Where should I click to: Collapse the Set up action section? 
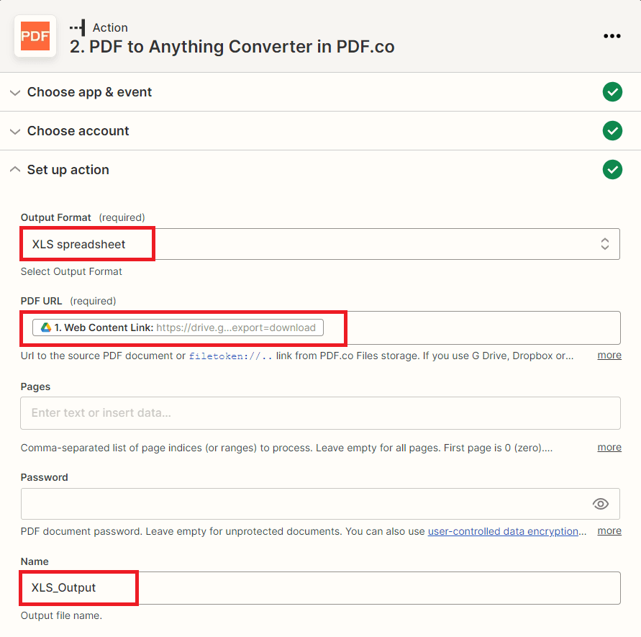point(68,170)
